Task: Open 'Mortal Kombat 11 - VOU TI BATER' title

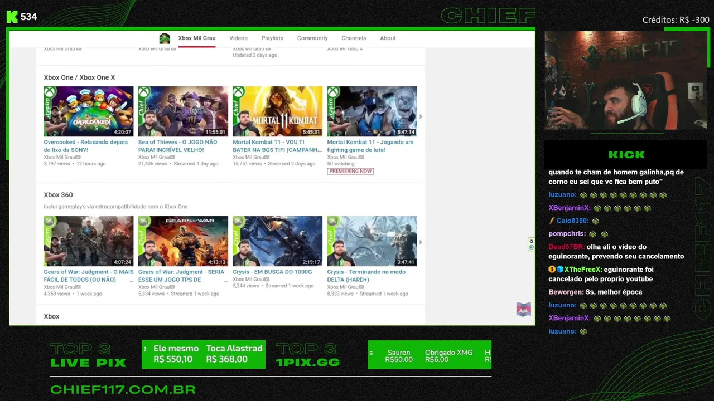Action: (277, 146)
